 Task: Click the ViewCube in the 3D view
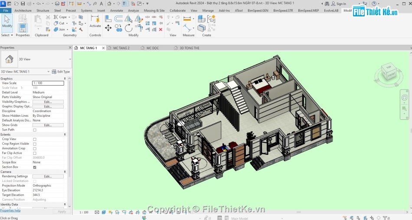(389, 72)
